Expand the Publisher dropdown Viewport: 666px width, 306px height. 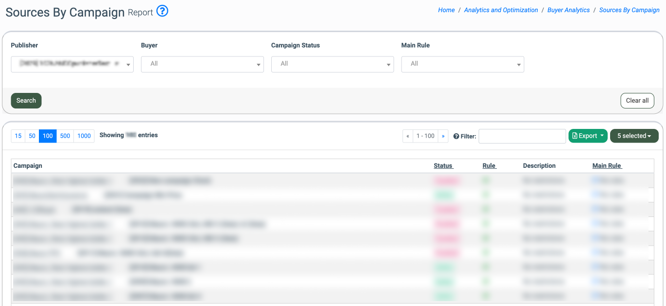(x=72, y=64)
